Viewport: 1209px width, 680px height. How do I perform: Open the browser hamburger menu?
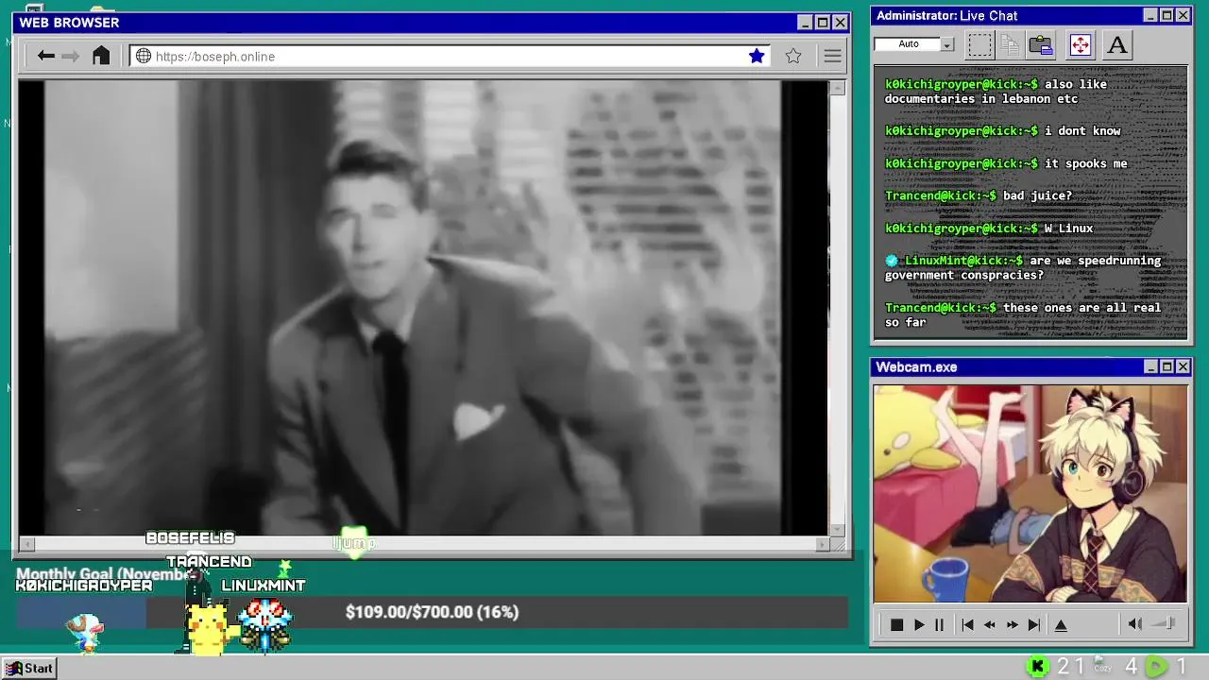pos(832,56)
